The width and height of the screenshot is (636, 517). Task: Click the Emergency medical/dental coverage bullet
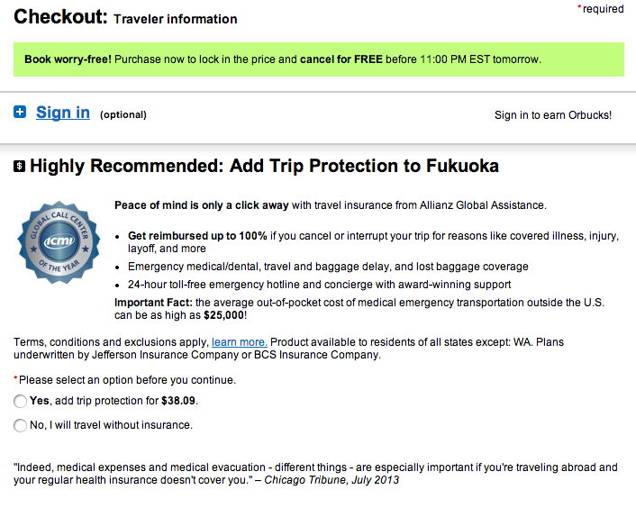tap(328, 267)
